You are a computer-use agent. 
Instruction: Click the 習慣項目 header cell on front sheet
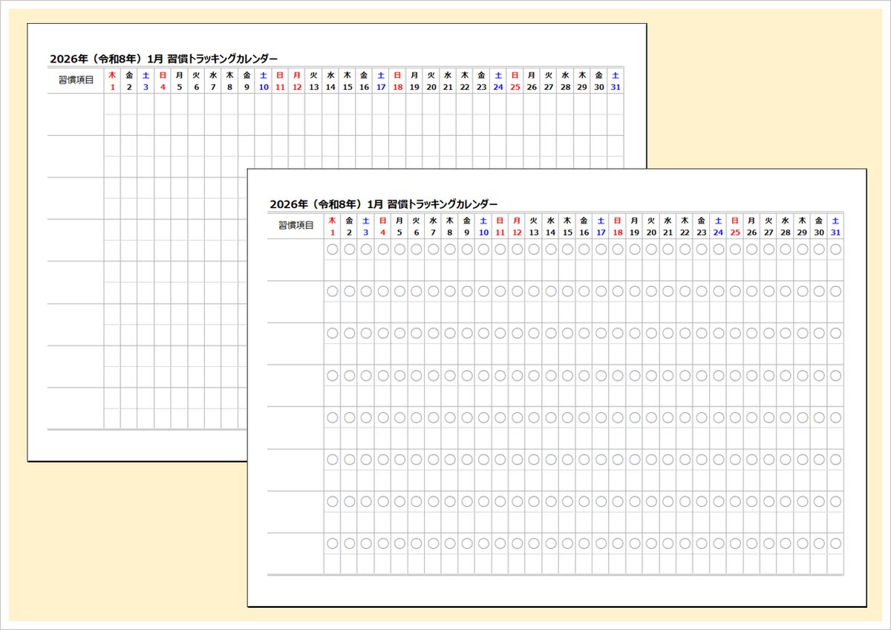tap(297, 226)
